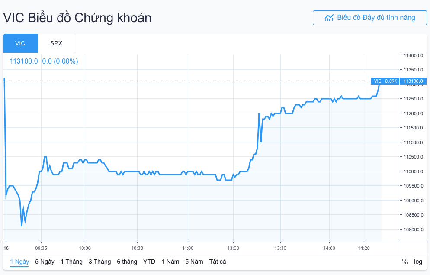Click the VIC Biểu đồ Chứng khoán heading
Image resolution: width=430 pixels, height=275 pixels.
tap(77, 18)
